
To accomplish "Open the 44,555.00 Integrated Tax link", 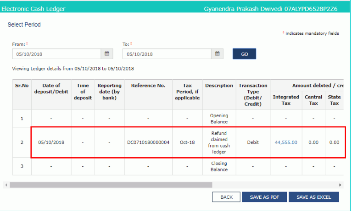I will tap(286, 142).
